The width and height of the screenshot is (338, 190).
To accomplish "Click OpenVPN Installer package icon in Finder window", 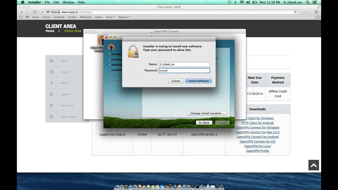I will point(101,40).
